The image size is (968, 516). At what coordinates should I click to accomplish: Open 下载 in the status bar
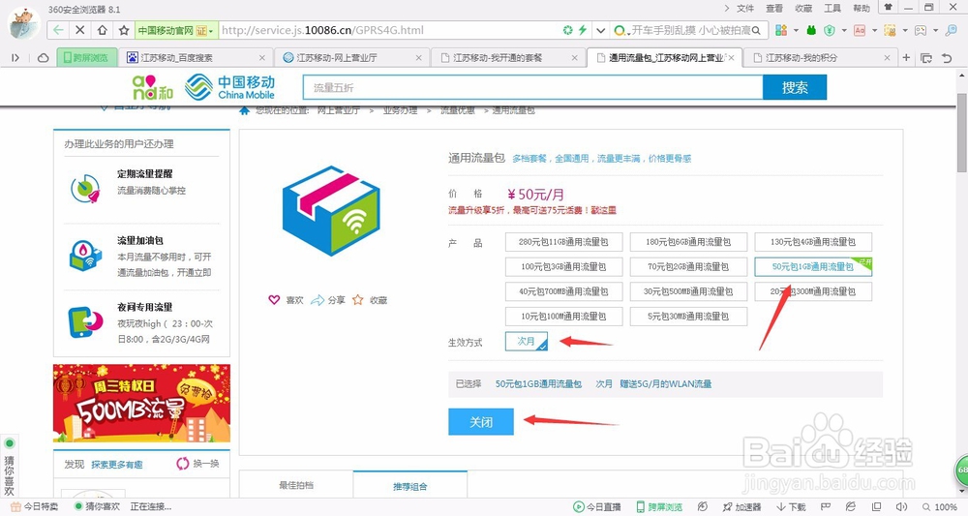[x=792, y=506]
